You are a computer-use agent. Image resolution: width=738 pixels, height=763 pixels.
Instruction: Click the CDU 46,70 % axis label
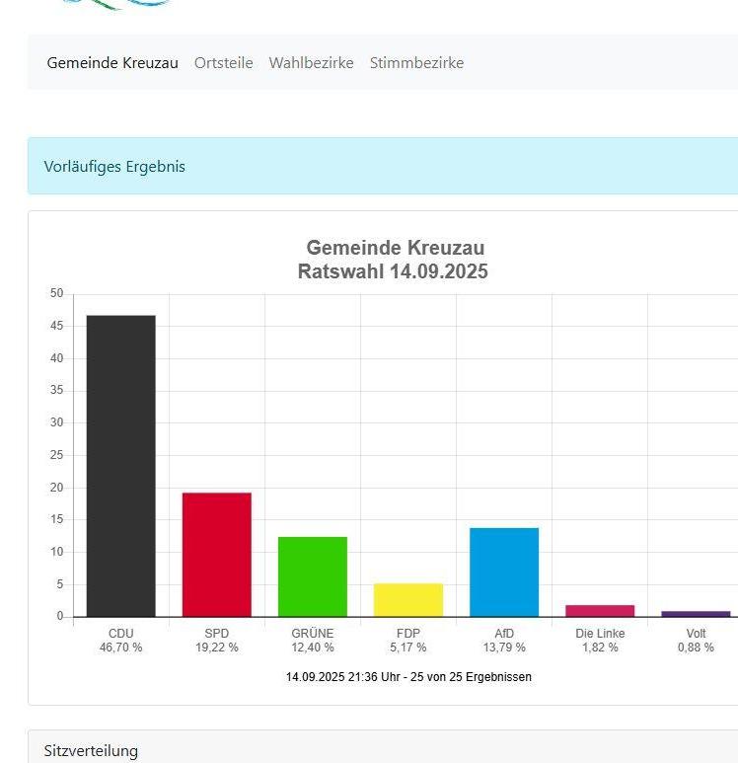coord(120,641)
